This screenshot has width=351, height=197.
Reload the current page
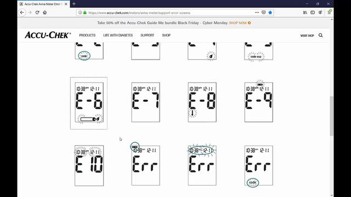coord(37,13)
